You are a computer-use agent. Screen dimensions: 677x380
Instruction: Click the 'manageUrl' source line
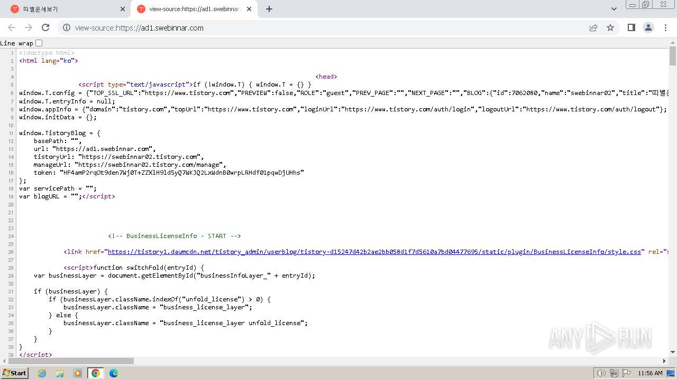click(130, 165)
